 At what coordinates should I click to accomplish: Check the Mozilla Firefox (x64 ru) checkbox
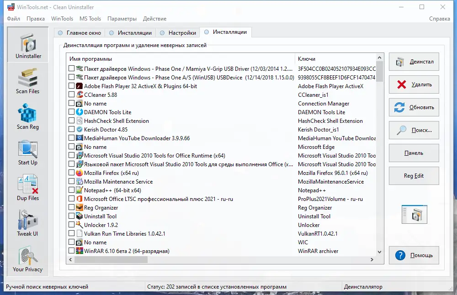coord(71,173)
